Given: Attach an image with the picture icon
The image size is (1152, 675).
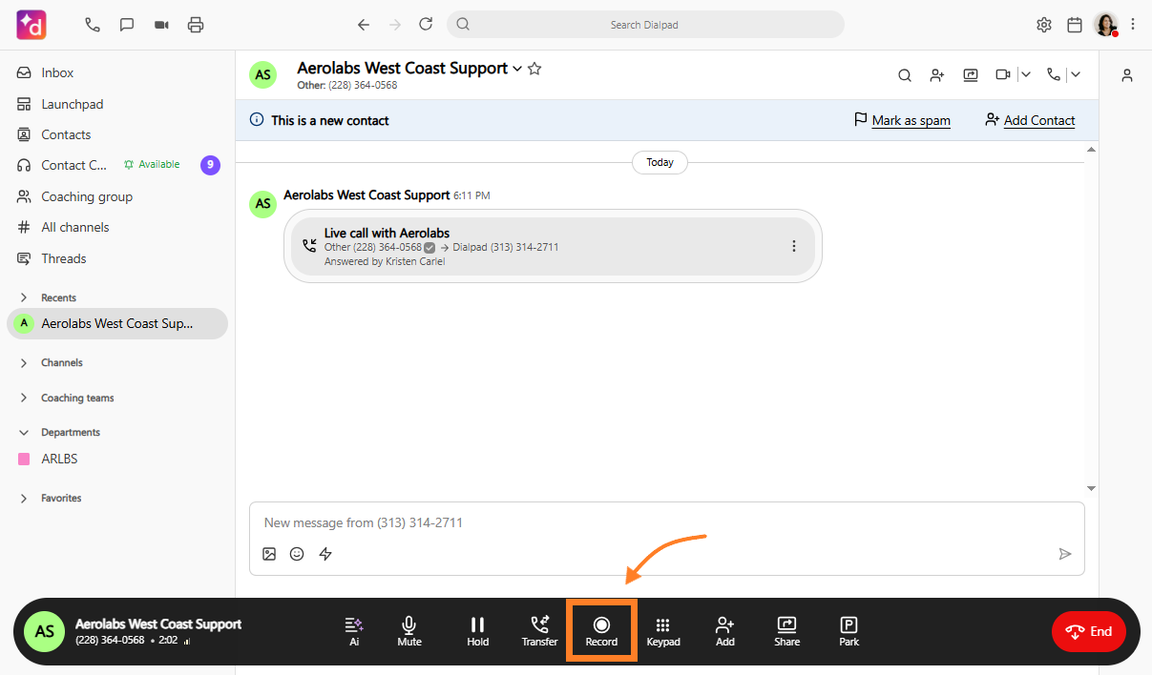Looking at the screenshot, I should pyautogui.click(x=269, y=554).
